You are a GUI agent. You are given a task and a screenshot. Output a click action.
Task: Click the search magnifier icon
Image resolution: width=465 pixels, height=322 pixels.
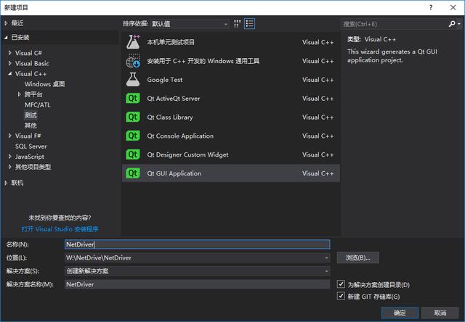[x=452, y=24]
